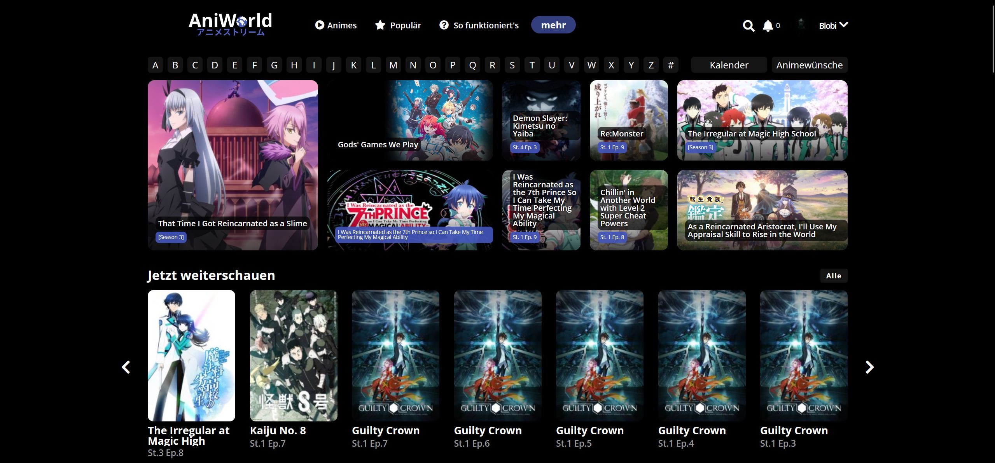The width and height of the screenshot is (995, 463).
Task: Open Chillin' in Another World card
Action: (629, 210)
